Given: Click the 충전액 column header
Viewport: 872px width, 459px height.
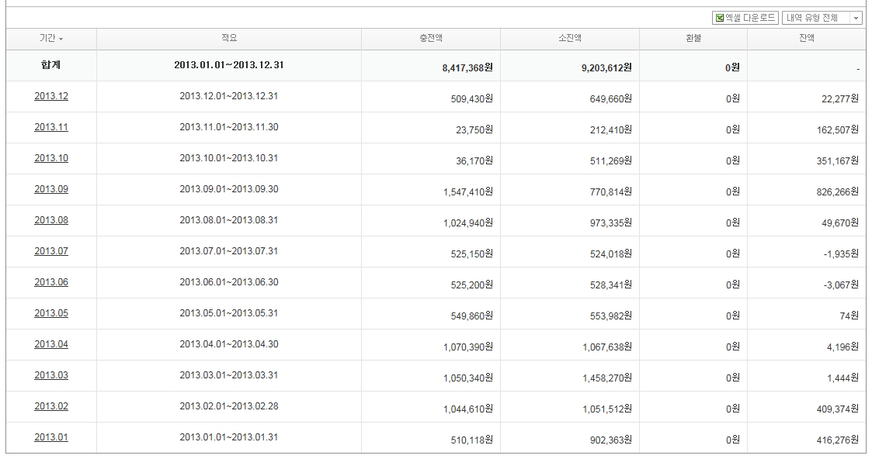Looking at the screenshot, I should pyautogui.click(x=430, y=38).
